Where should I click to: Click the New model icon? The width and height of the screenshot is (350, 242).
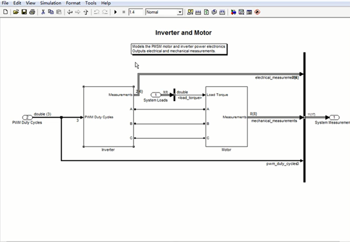point(6,12)
